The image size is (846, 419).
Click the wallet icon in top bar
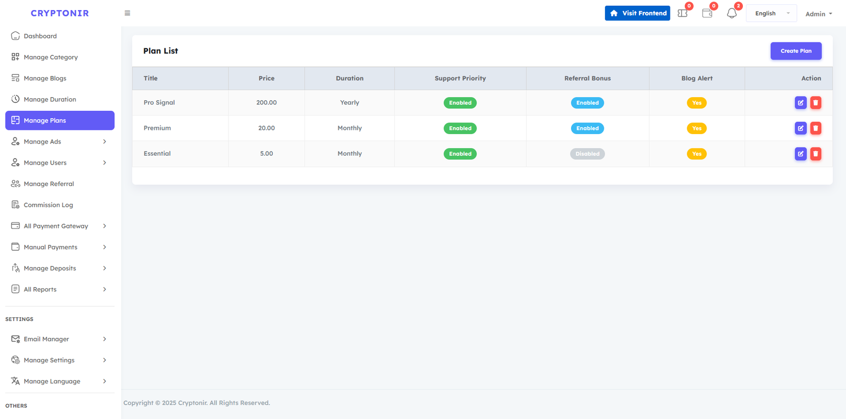pyautogui.click(x=707, y=14)
